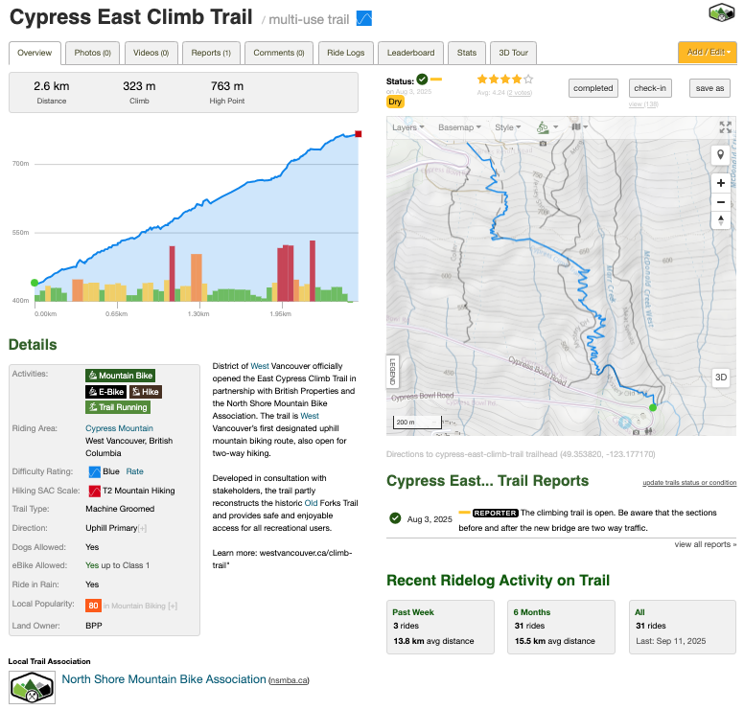Rate the trail with the third star
Viewport: 744px width, 710px height.
[x=505, y=80]
